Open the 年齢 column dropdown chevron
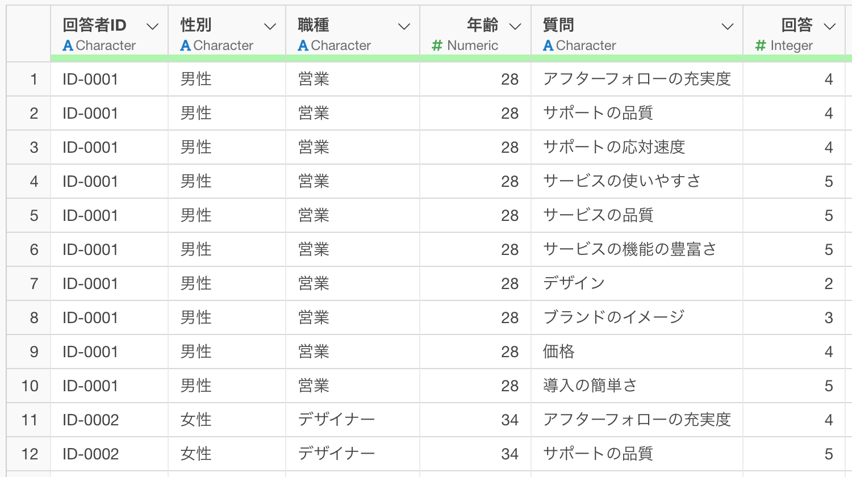852x477 pixels. pos(515,26)
